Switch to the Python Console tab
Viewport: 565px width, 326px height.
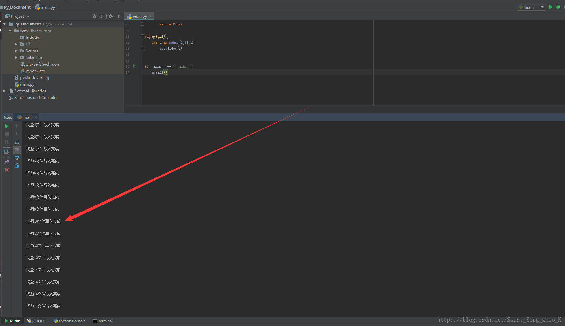(70, 321)
